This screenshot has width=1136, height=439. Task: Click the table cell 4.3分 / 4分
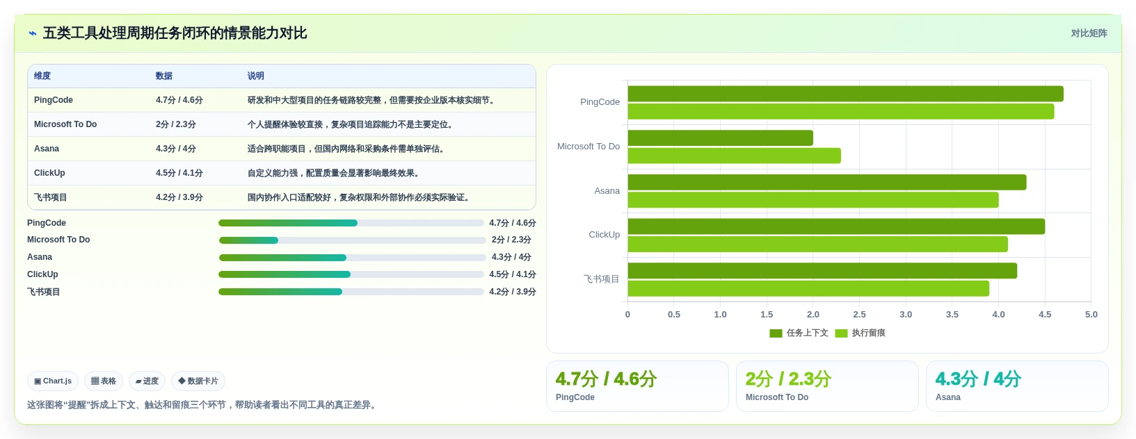click(176, 149)
